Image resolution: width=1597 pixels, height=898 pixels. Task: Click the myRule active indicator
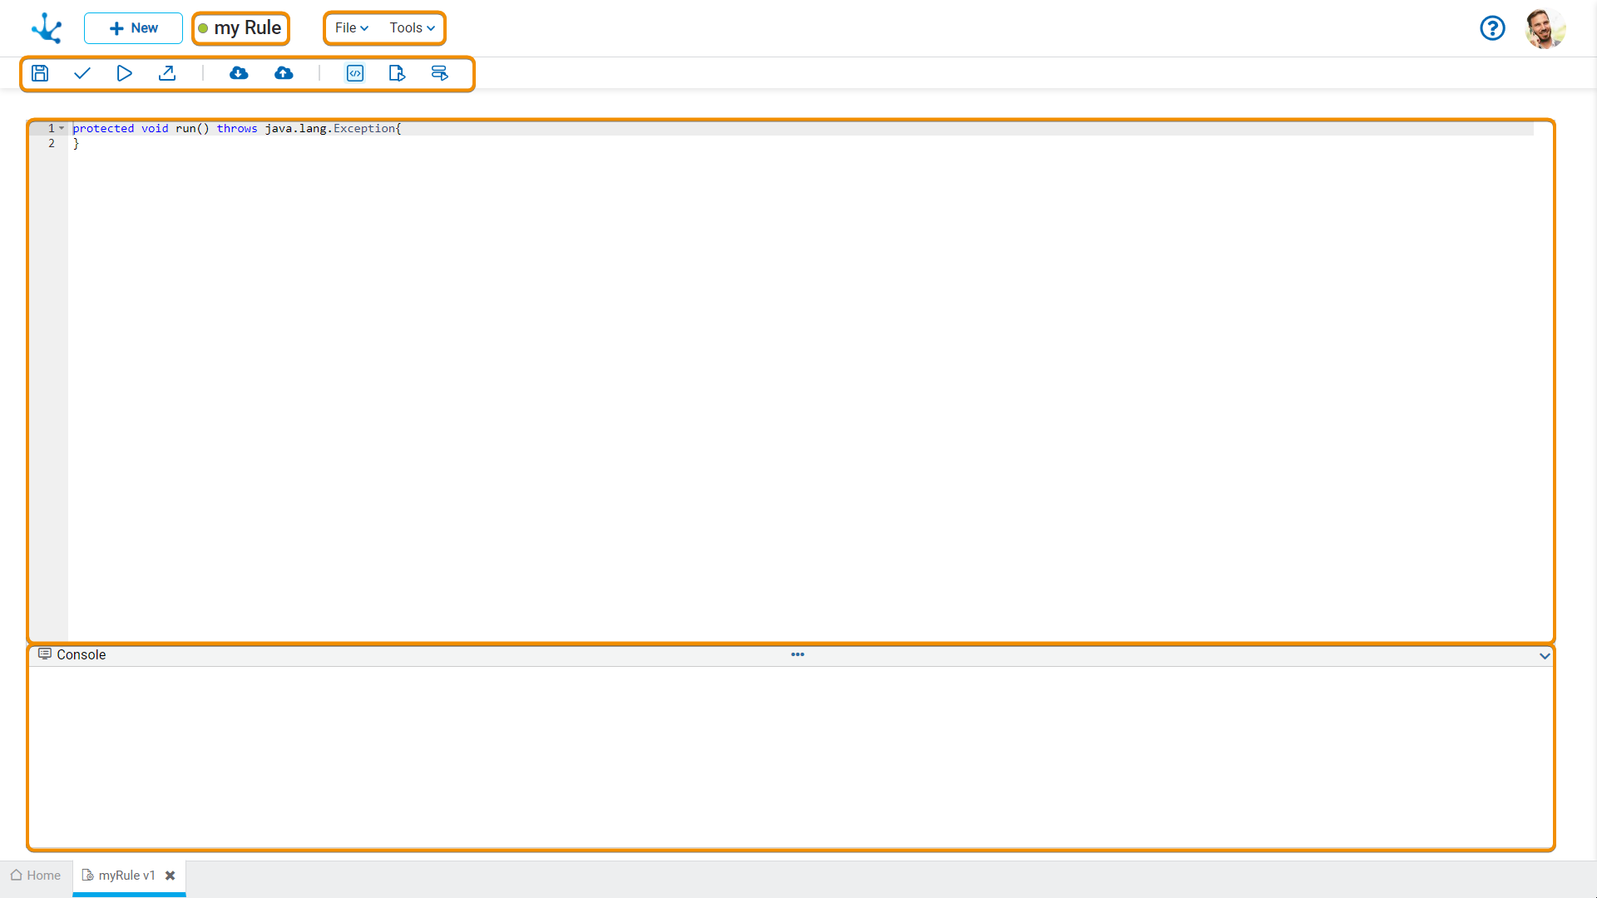204,27
